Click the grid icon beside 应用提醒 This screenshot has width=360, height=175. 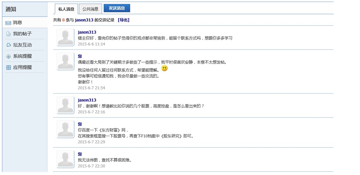[x=9, y=68]
